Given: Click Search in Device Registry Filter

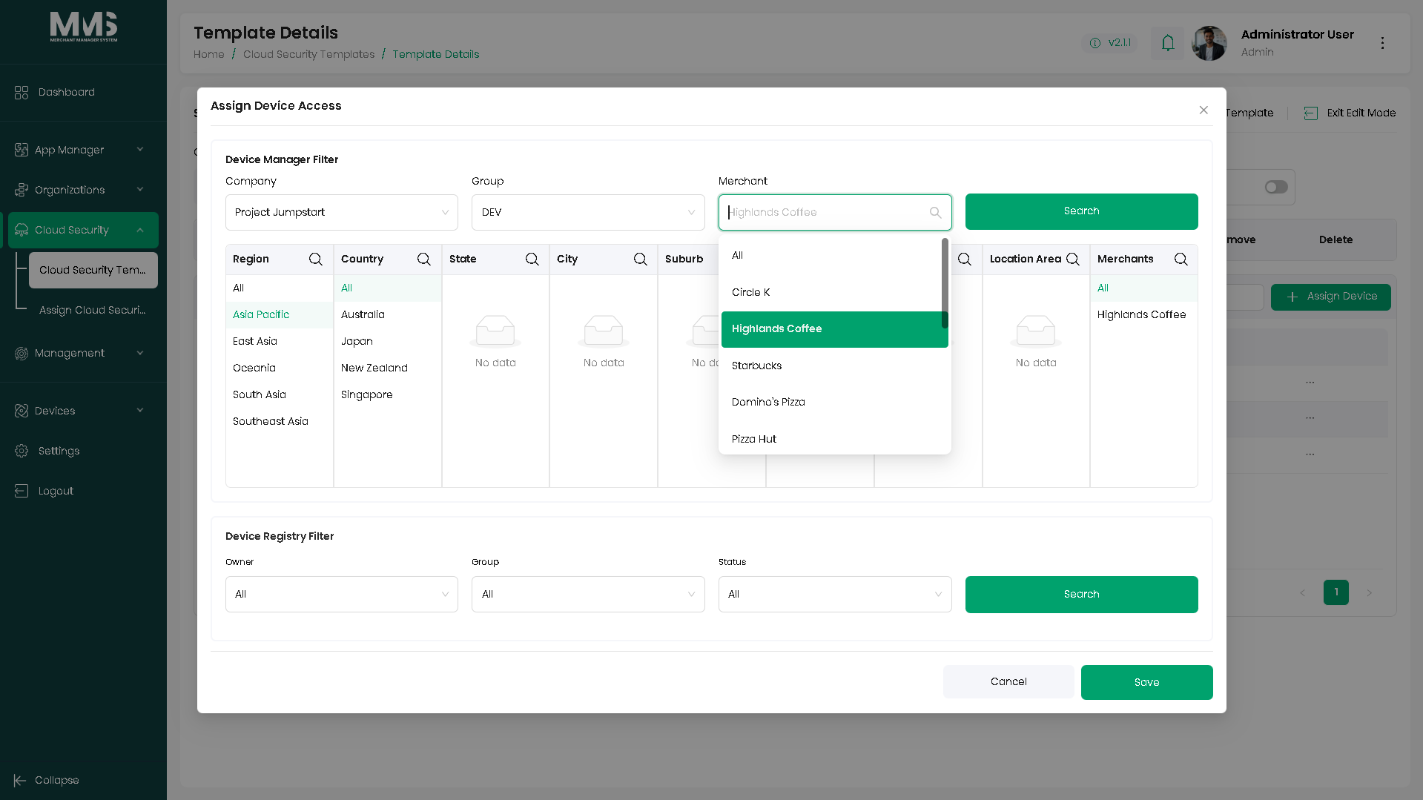Looking at the screenshot, I should 1081,595.
